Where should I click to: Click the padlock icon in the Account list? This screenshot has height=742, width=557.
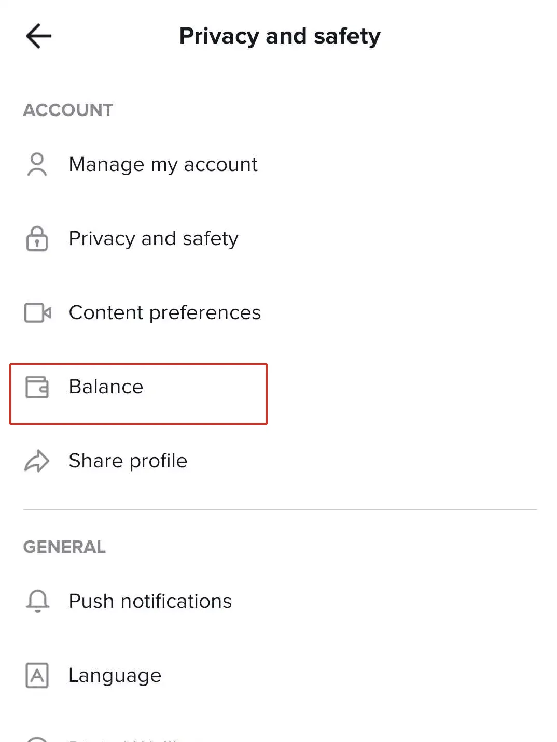37,239
